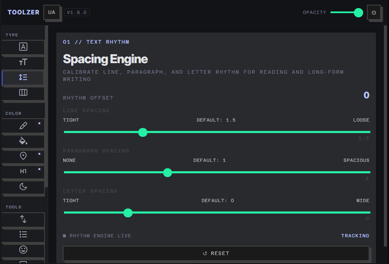Viewport: 389px width, 264px height.
Task: Adjust the Opacity slider
Action: coord(347,12)
